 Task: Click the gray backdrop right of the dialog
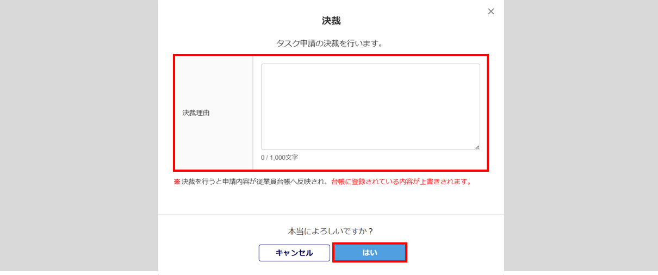point(581,136)
